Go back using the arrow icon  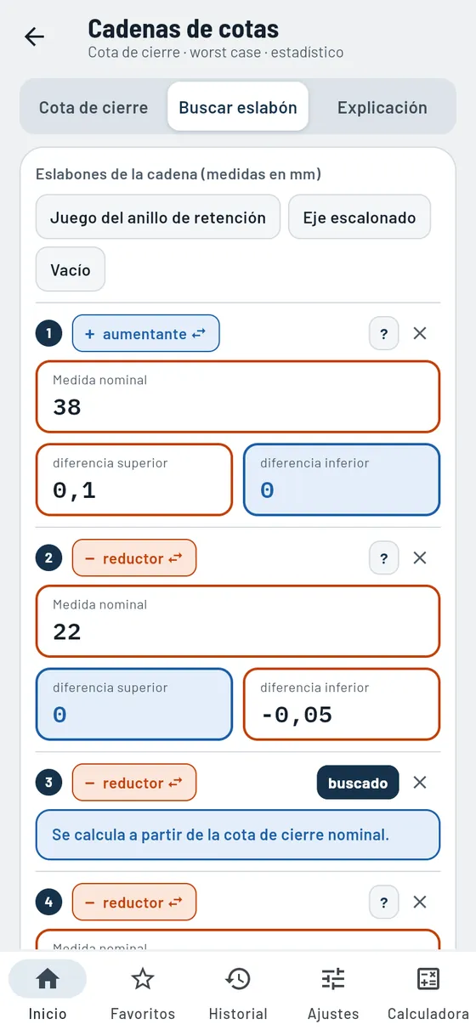(x=34, y=37)
